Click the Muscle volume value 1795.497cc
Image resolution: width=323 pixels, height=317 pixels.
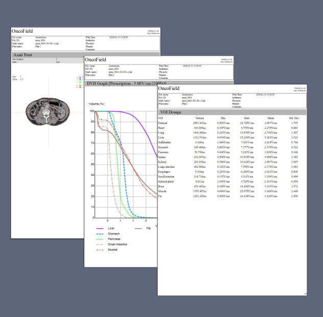pos(200,191)
